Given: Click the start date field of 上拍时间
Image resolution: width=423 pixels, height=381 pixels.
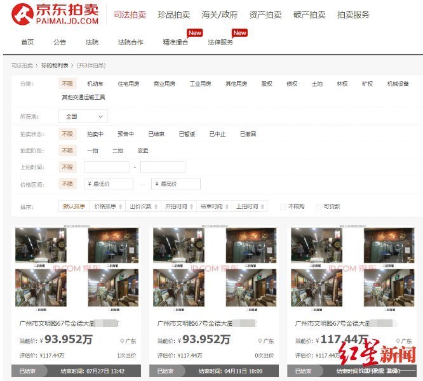Looking at the screenshot, I should click(x=107, y=167).
